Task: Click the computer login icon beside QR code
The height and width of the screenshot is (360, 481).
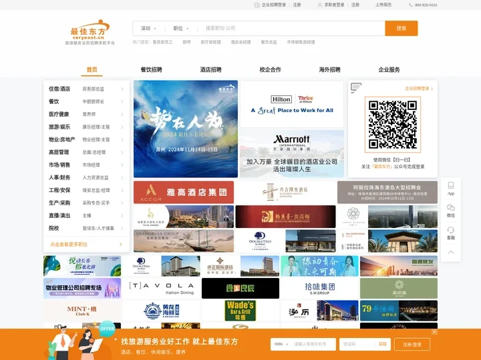Action: (x=356, y=88)
